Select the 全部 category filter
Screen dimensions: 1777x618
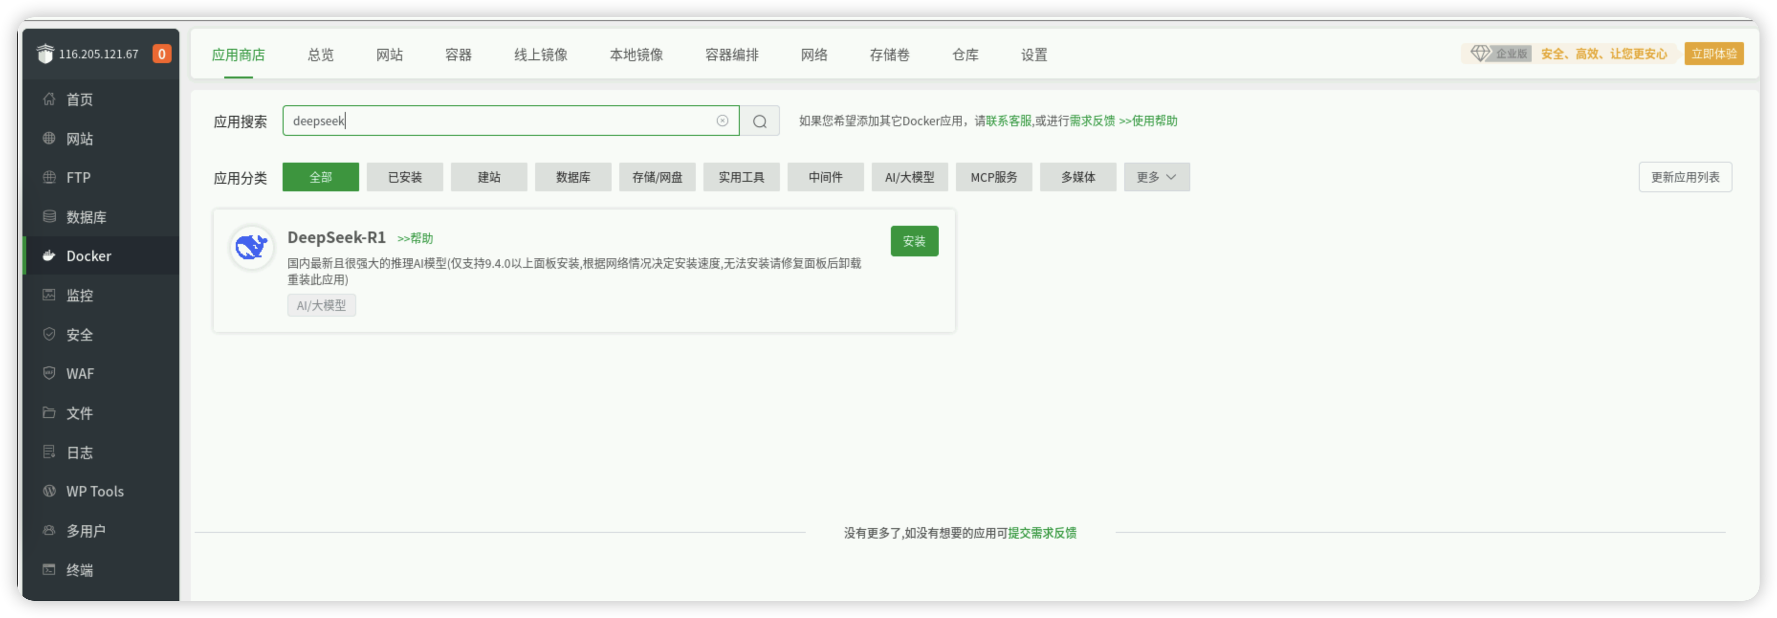320,177
